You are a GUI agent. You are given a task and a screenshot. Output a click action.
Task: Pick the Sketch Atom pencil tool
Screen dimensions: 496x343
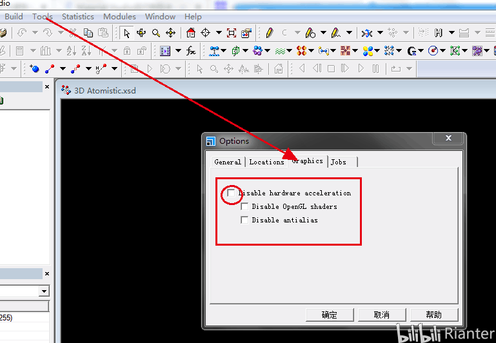(x=270, y=33)
